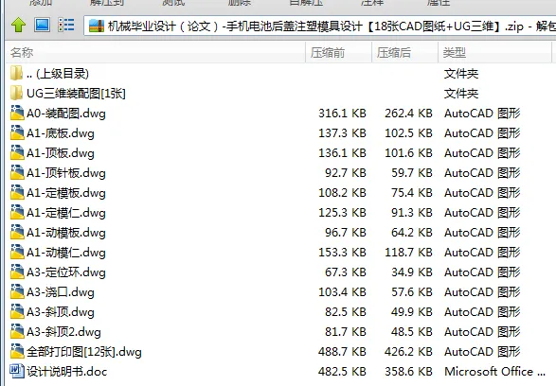Click the 全部打印图[12张].dwg file icon
The width and height of the screenshot is (556, 386).
pyautogui.click(x=17, y=351)
